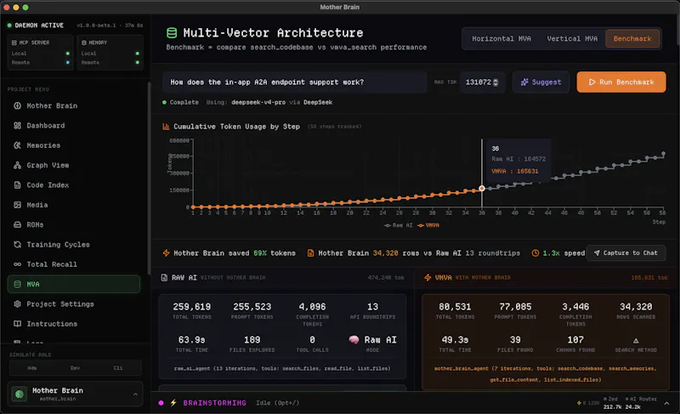Screen dimensions: 680x414
Task: Select the Dev simulate role option
Action: pos(75,368)
